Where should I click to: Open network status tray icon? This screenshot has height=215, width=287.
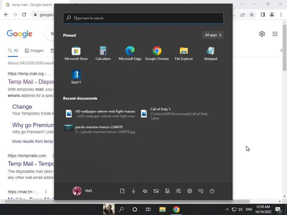coord(234,209)
